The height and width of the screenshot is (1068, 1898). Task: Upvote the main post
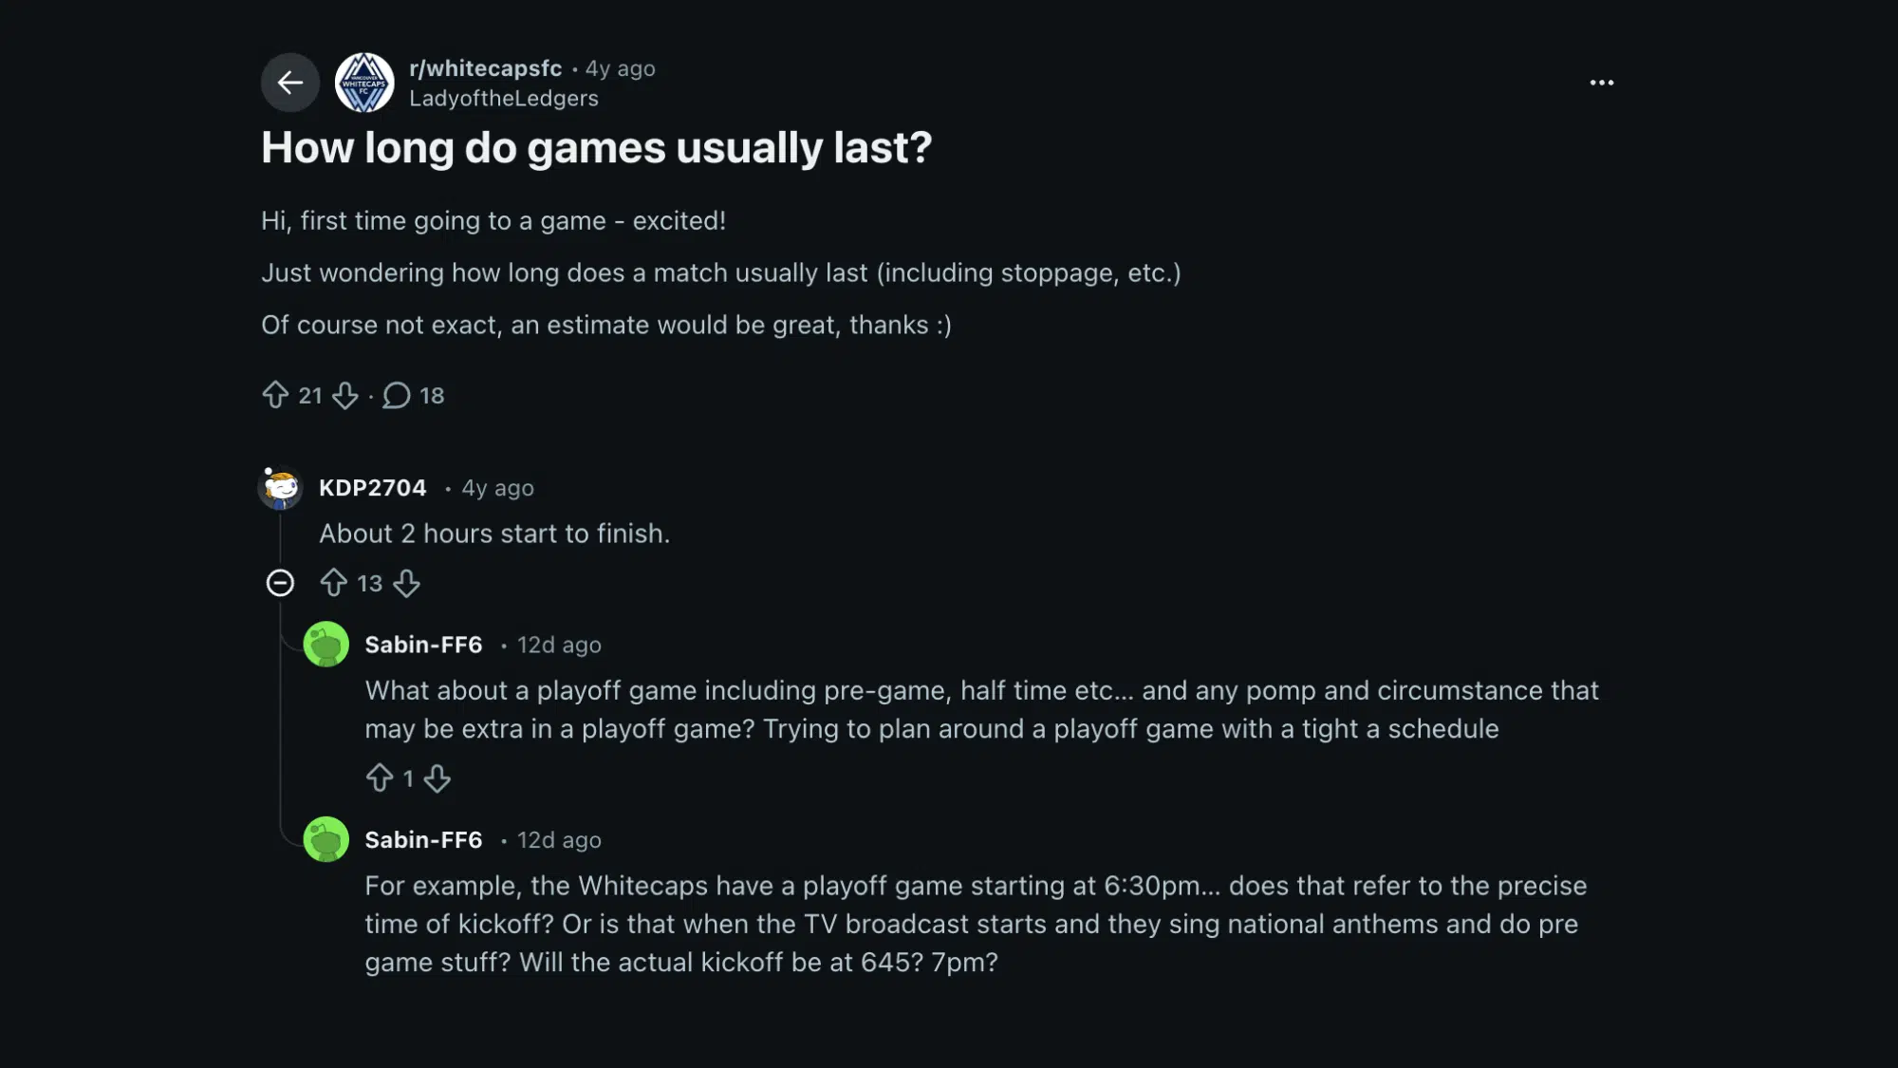coord(275,395)
